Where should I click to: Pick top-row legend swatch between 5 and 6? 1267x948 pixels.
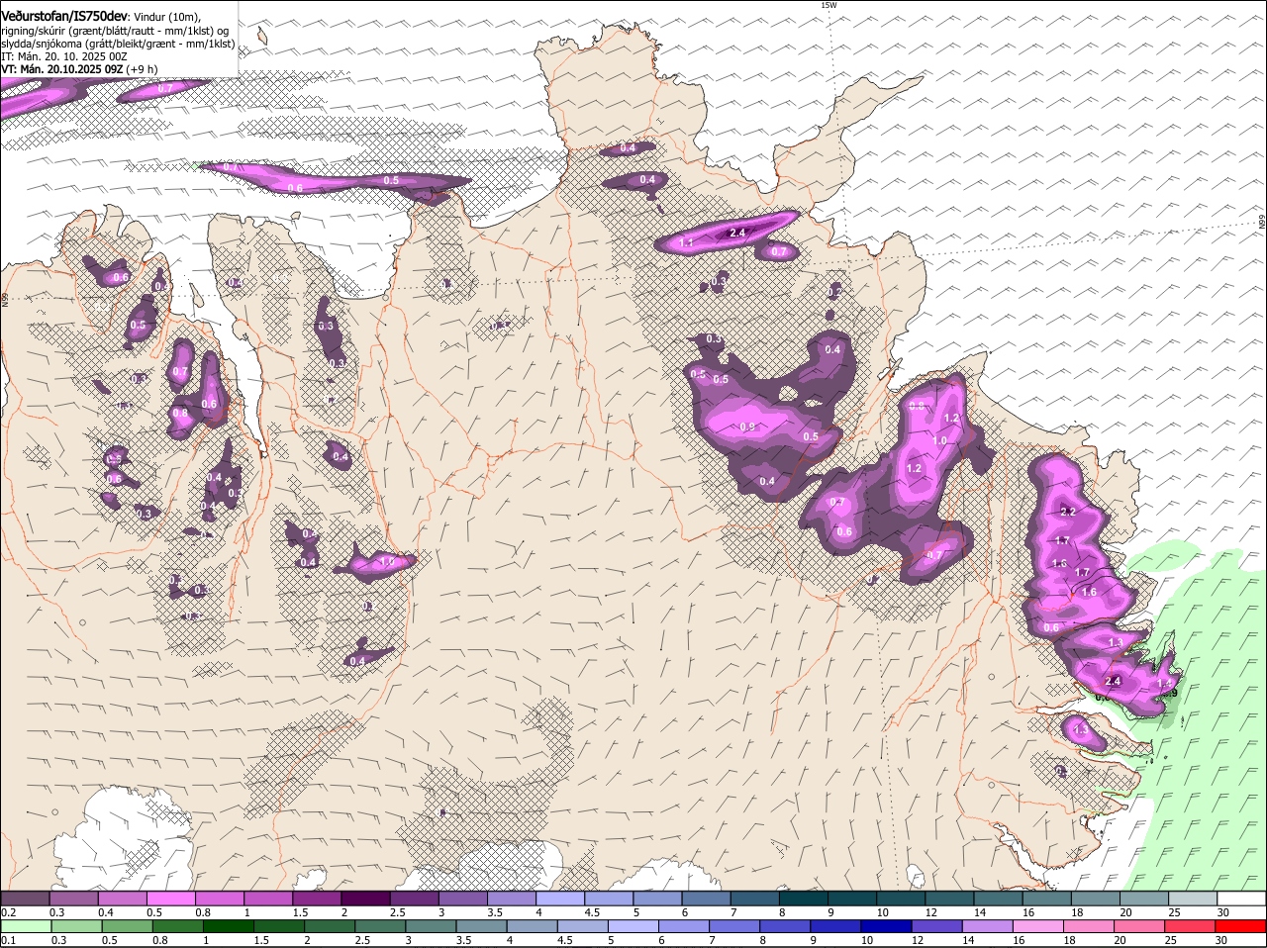point(656,899)
